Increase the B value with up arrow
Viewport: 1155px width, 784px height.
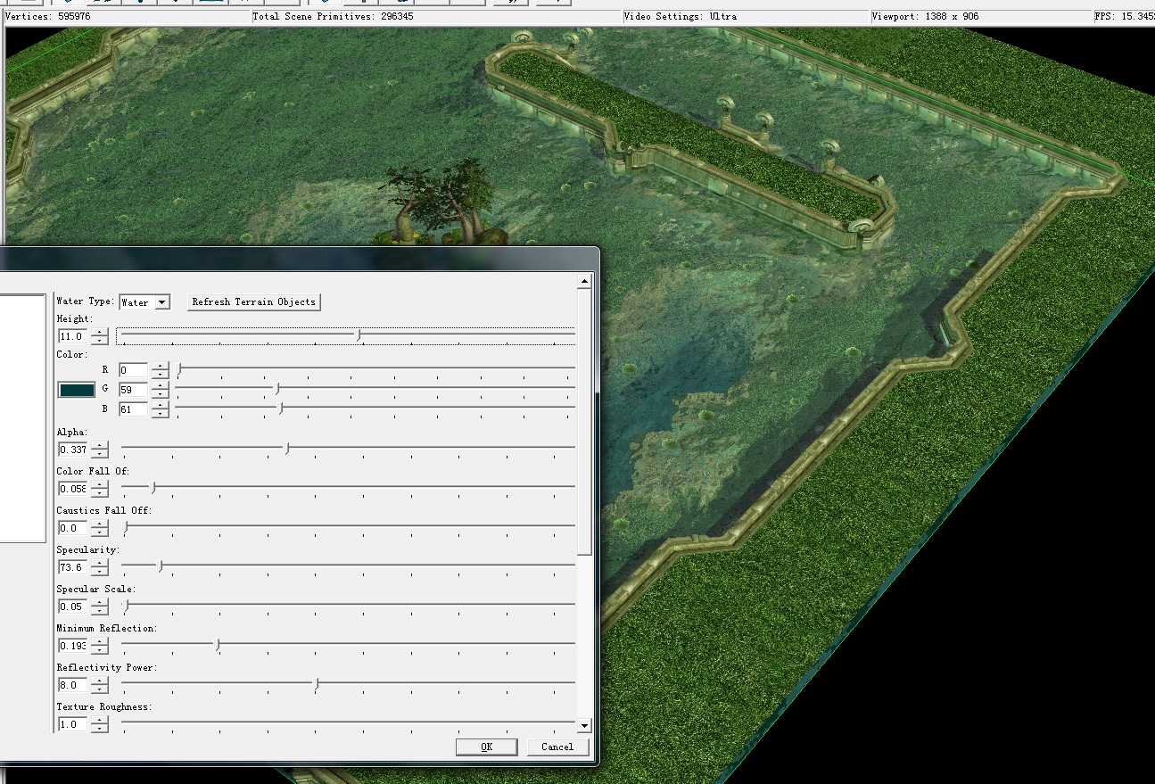160,406
